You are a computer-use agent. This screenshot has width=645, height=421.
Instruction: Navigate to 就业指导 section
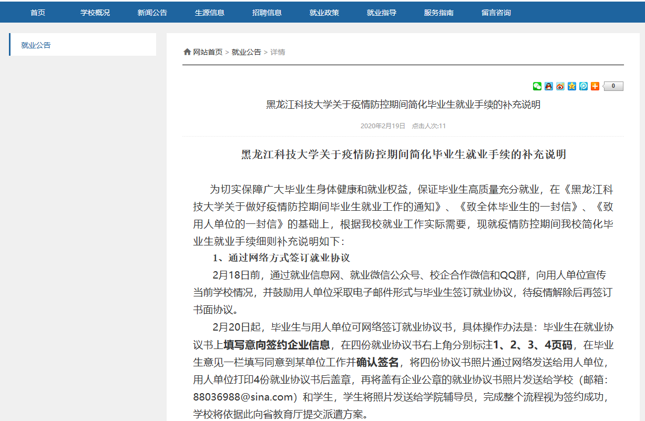click(x=382, y=13)
